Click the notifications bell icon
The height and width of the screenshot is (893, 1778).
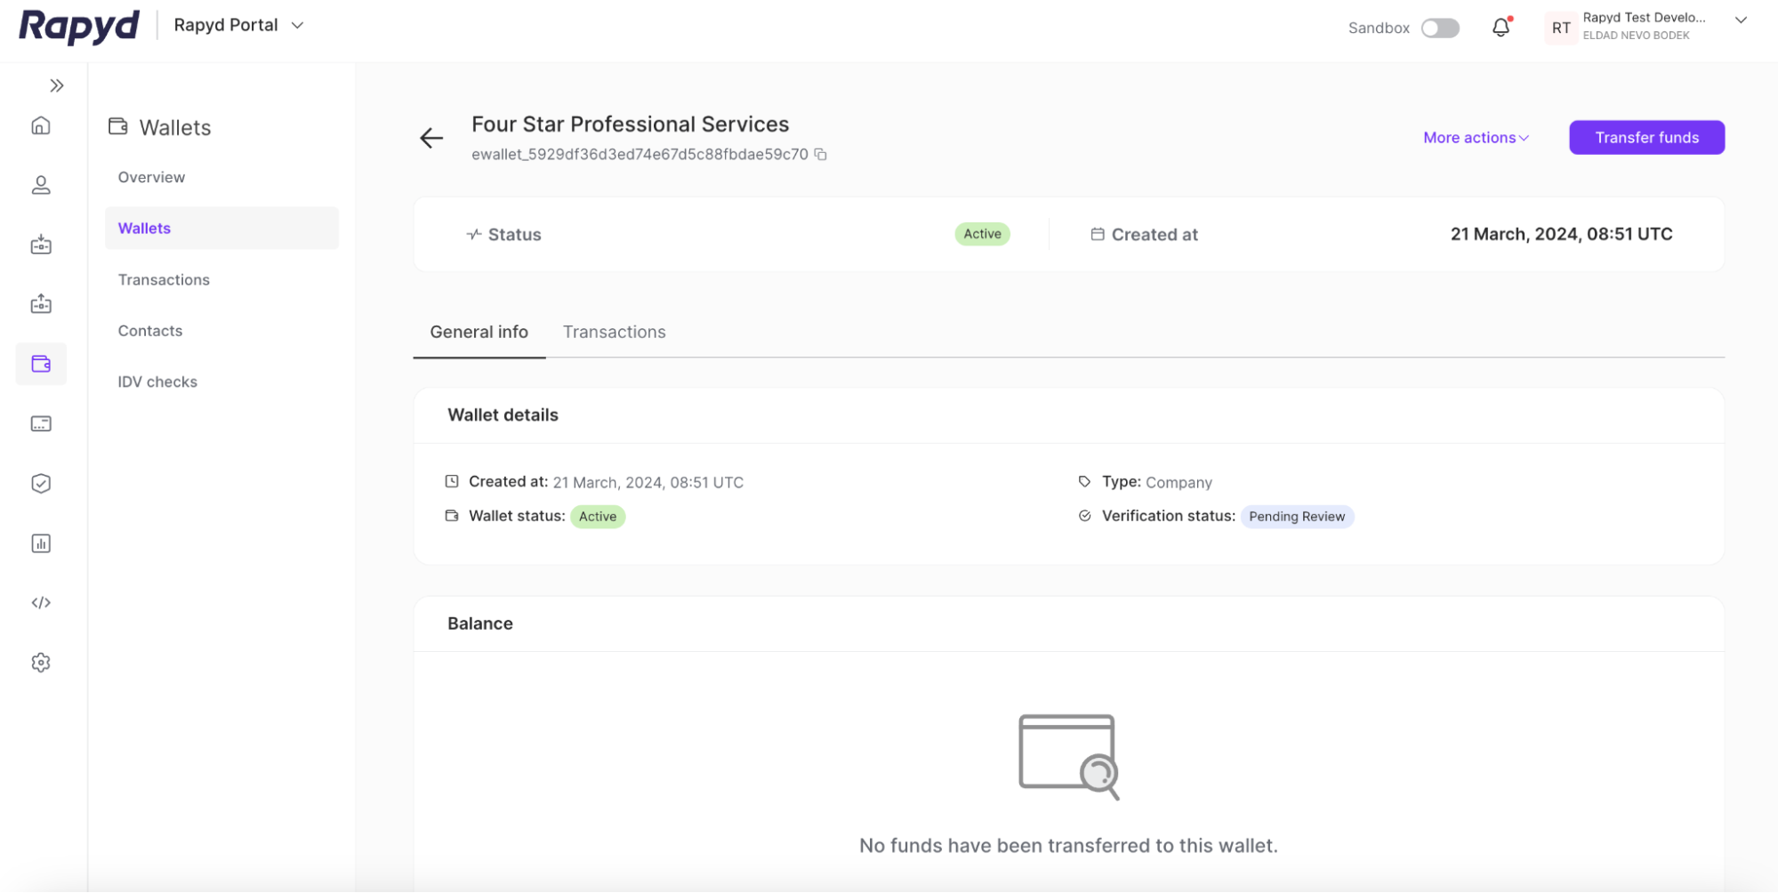pos(1500,28)
